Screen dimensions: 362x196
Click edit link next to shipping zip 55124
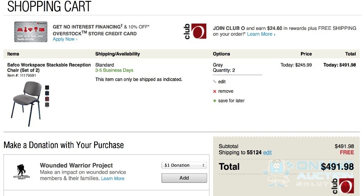tap(267, 153)
